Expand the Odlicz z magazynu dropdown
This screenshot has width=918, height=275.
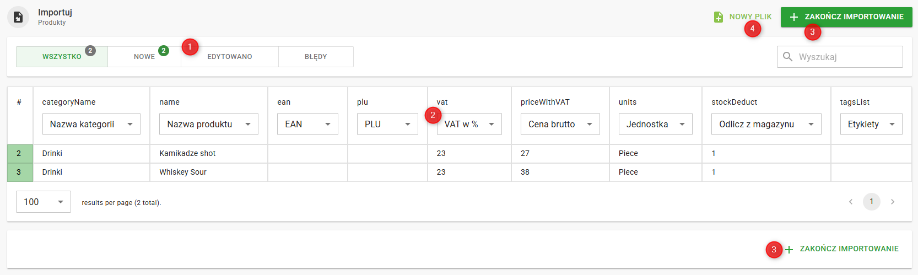766,124
